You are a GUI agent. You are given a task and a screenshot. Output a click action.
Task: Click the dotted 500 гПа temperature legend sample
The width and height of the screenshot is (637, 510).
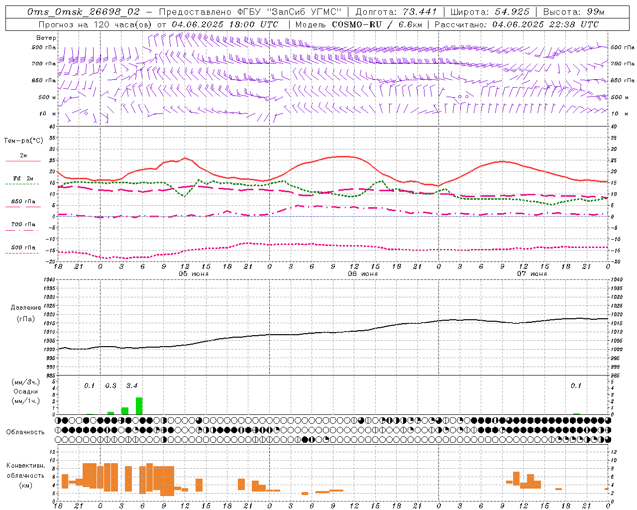pos(22,253)
